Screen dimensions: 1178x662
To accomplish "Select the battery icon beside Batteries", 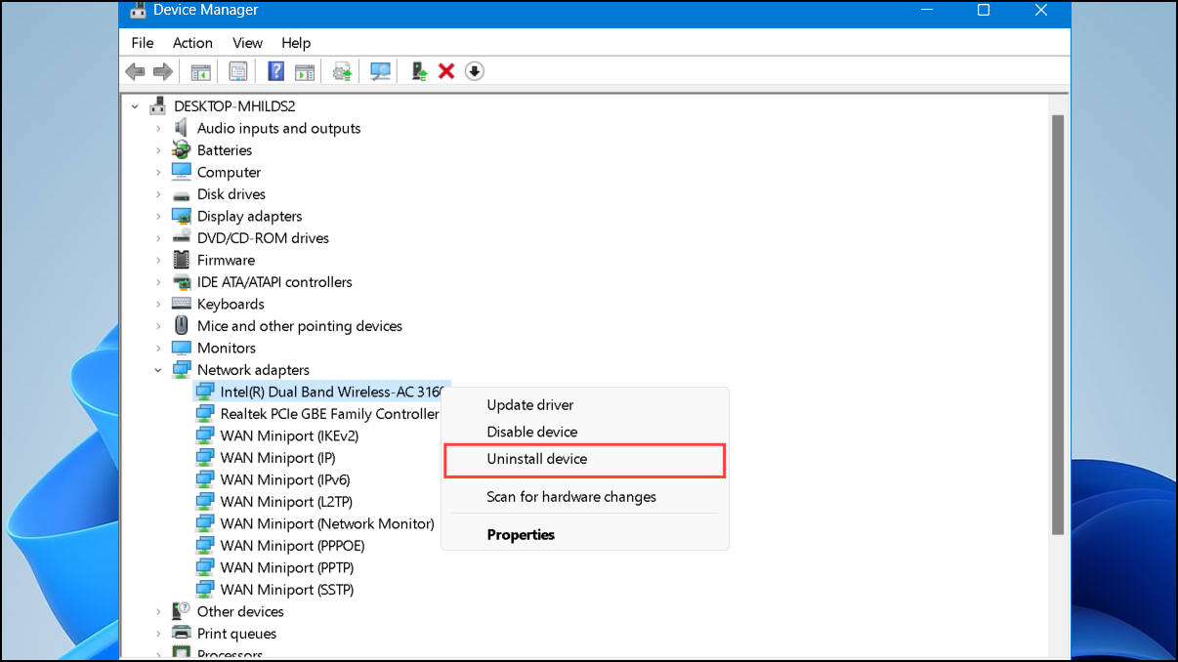I will pyautogui.click(x=182, y=150).
